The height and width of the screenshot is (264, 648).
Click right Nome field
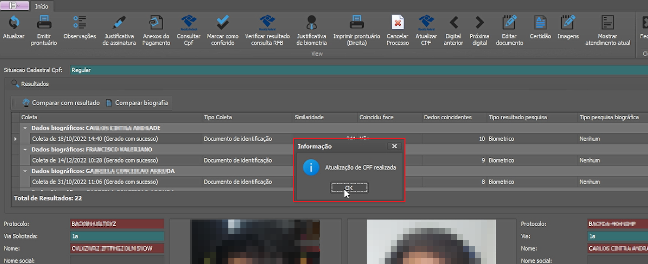[618, 248]
